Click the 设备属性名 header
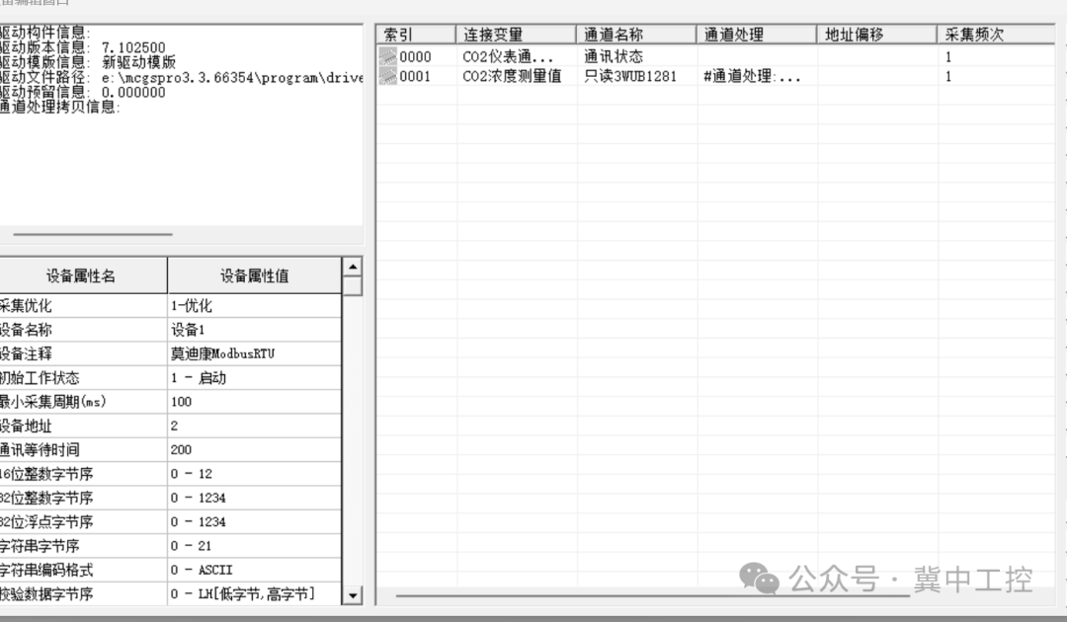Viewport: 1067px width, 622px height. 82,275
